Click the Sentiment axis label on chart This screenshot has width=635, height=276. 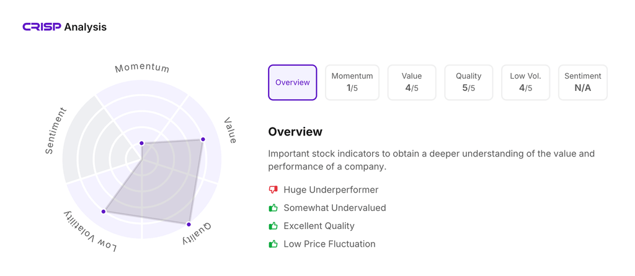pos(56,131)
